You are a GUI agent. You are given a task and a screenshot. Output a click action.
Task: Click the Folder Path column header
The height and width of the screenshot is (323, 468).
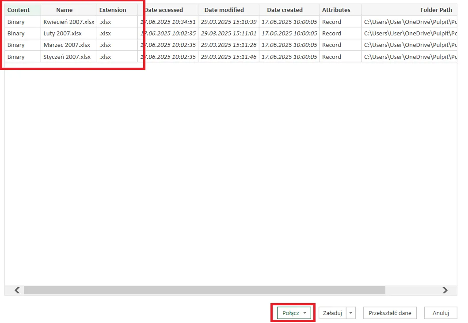[436, 10]
